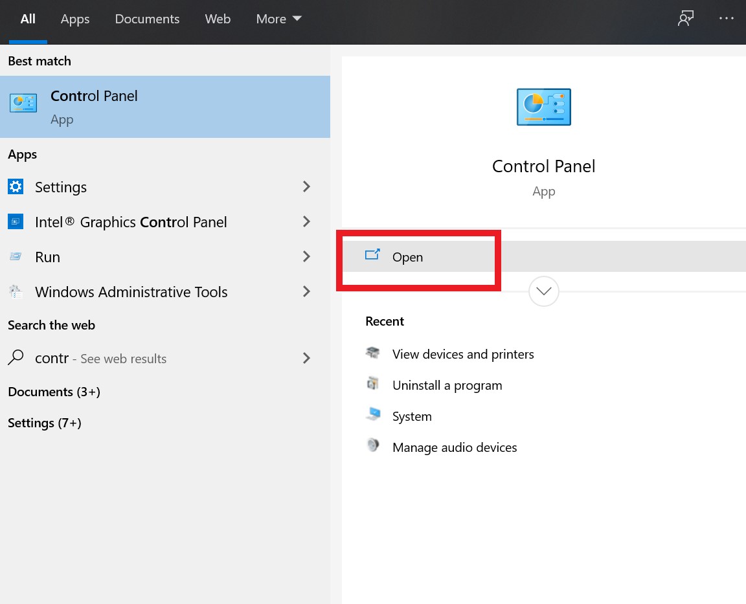Click the Open button for Control Panel

point(544,256)
